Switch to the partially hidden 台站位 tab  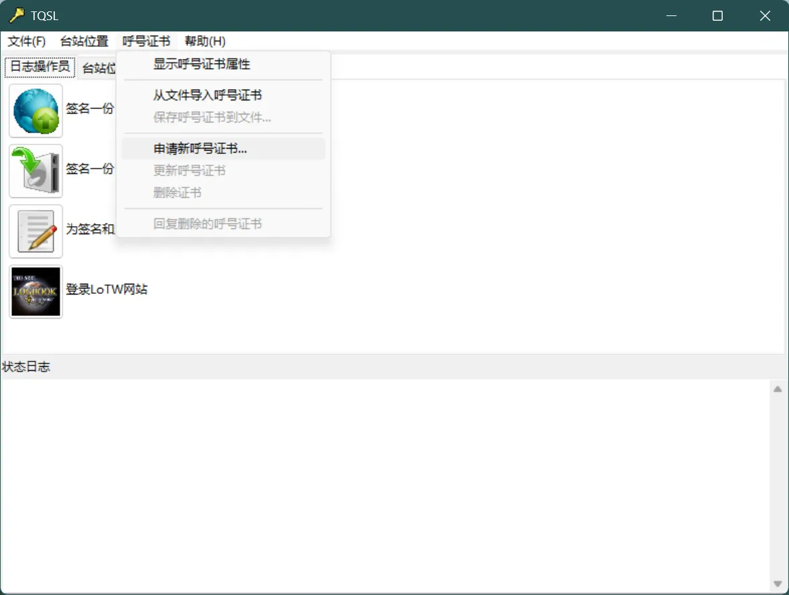point(98,68)
